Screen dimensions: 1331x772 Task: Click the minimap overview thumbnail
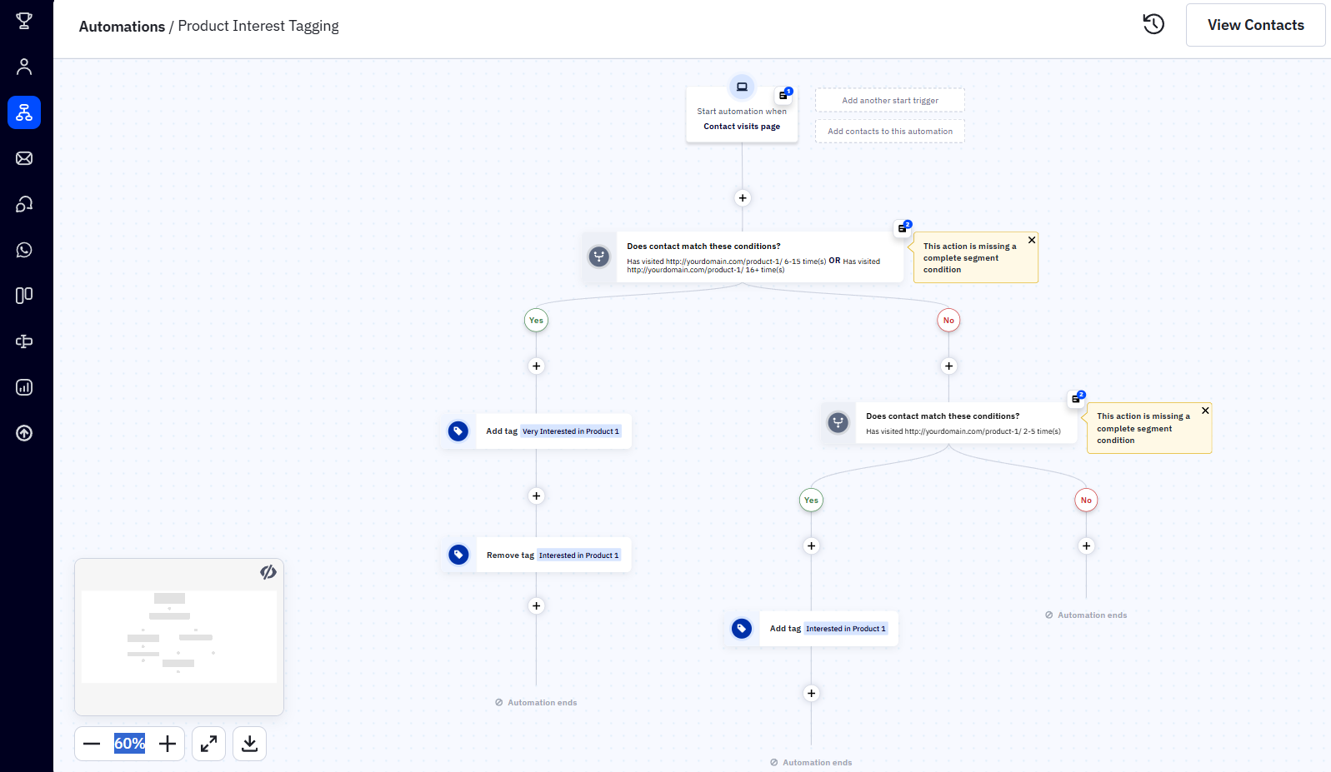pos(179,637)
